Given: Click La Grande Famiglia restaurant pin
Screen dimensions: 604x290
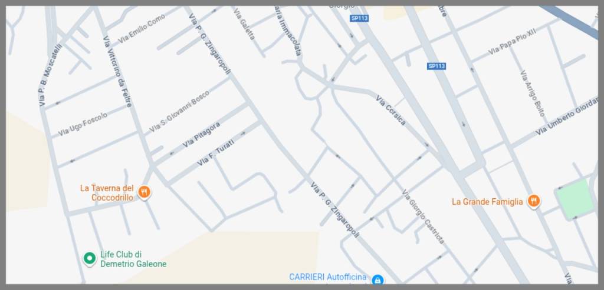Looking at the screenshot, I should 533,201.
